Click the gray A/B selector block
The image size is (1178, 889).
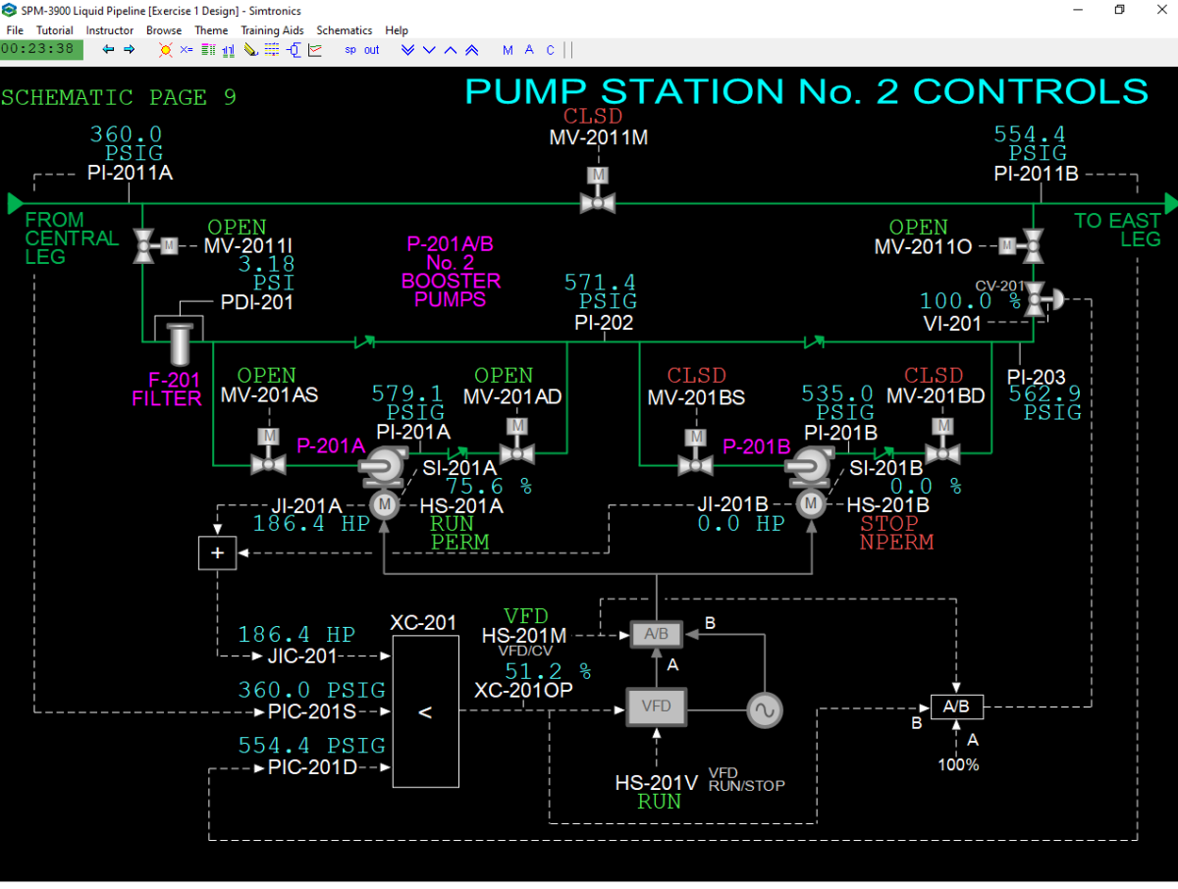pyautogui.click(x=656, y=634)
